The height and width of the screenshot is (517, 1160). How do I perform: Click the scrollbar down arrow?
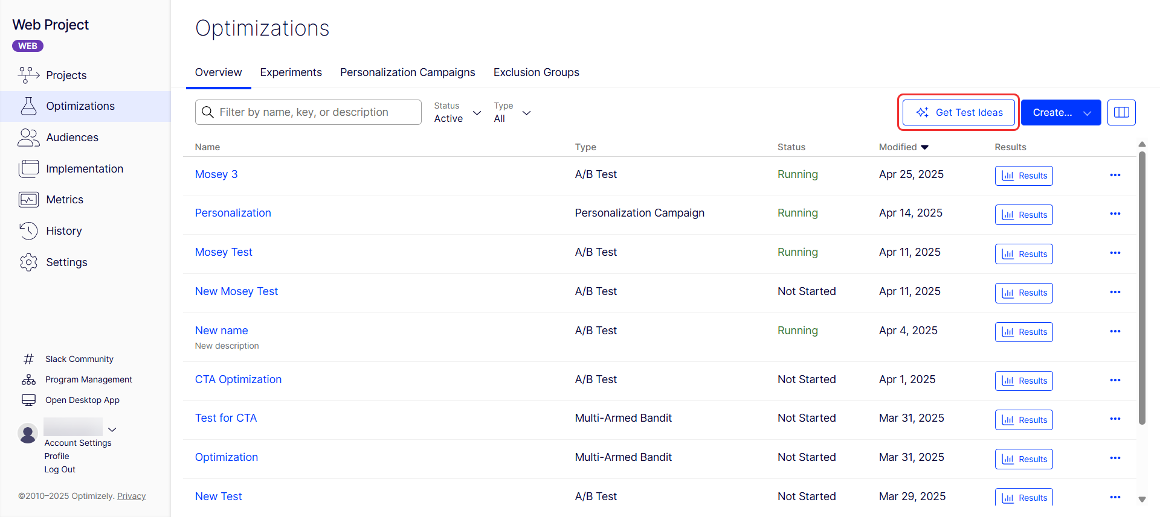pos(1142,499)
